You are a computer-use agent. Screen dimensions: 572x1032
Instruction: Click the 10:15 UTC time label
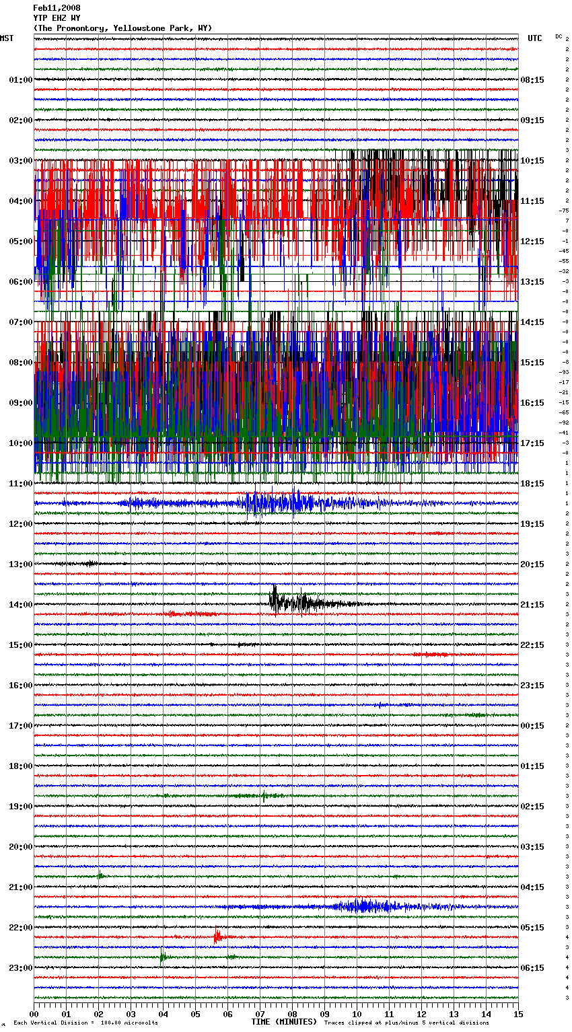pos(532,161)
